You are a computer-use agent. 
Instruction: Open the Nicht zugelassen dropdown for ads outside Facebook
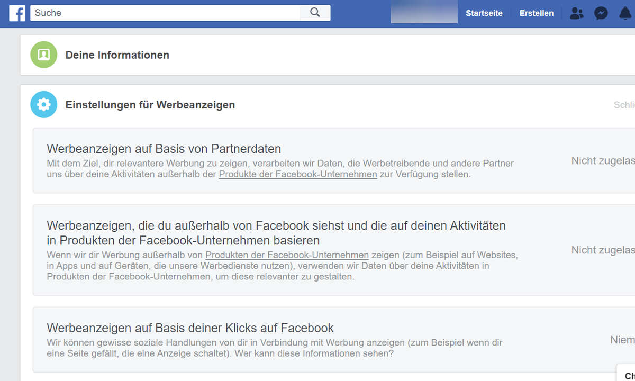click(603, 250)
